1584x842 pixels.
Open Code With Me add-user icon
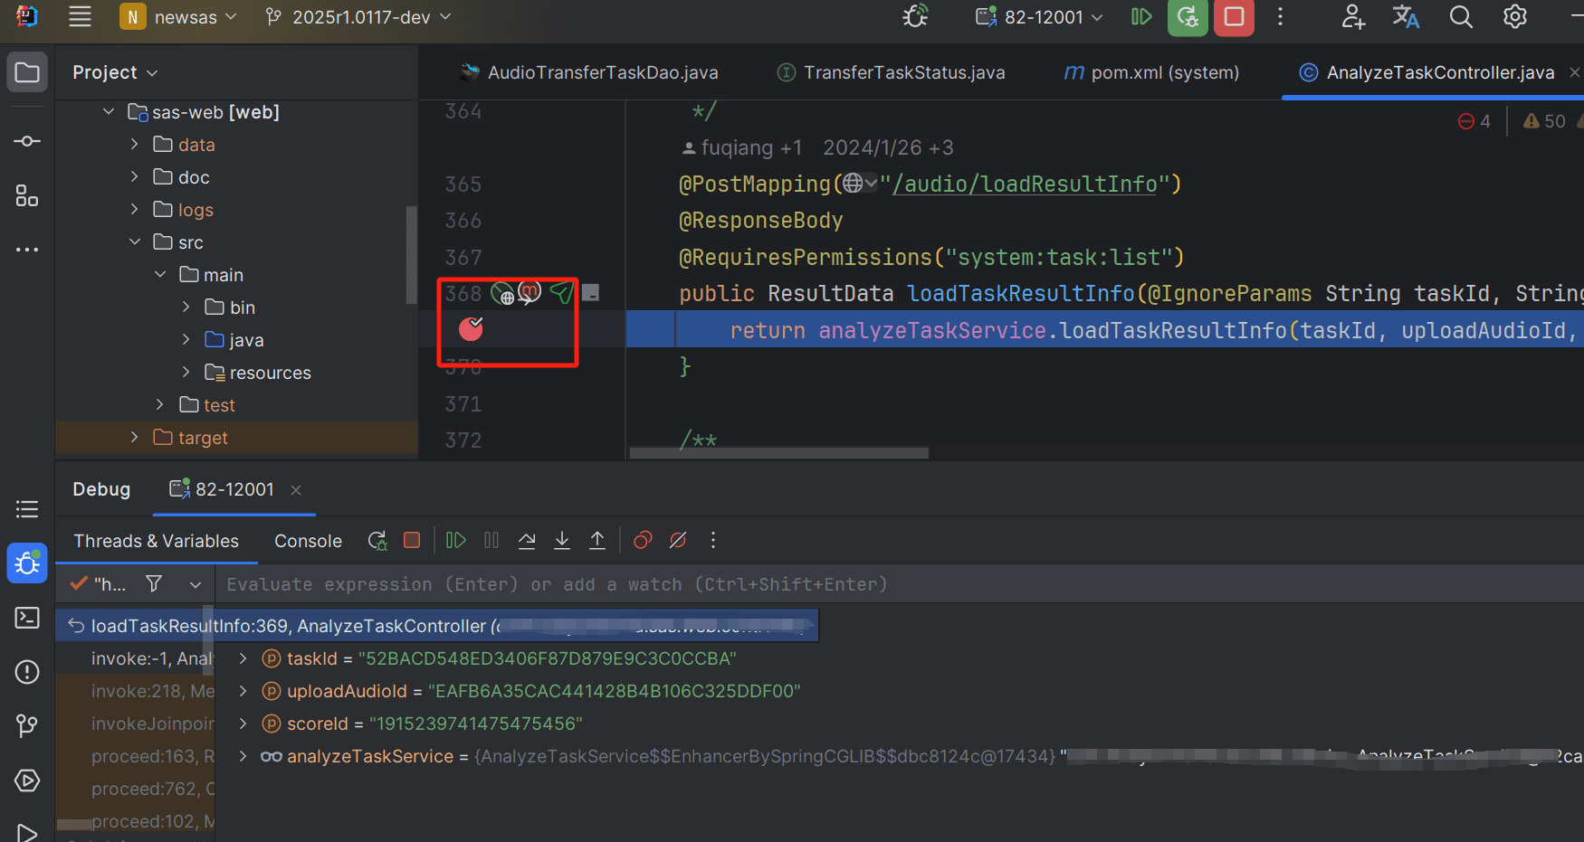1353,17
